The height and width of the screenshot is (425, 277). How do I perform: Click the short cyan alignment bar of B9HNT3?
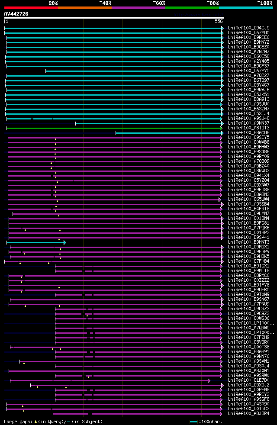[x=36, y=243]
